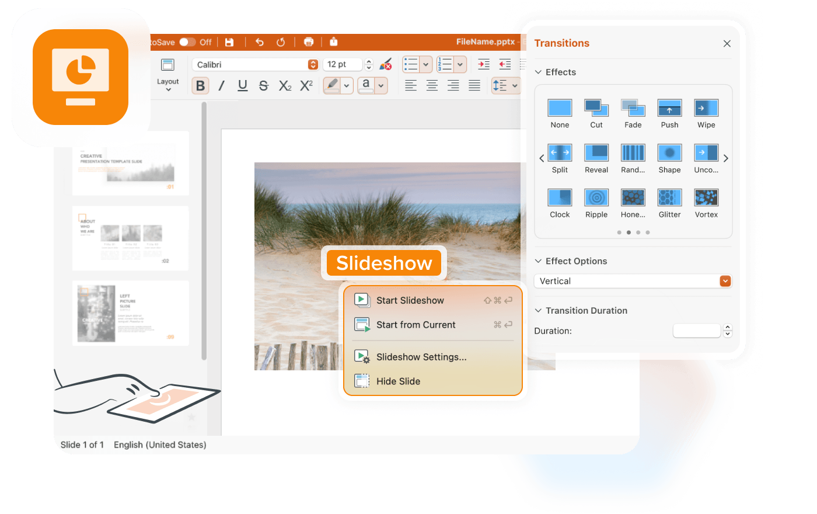Select Start Slideshow menu item
This screenshot has width=817, height=514.
coord(433,300)
